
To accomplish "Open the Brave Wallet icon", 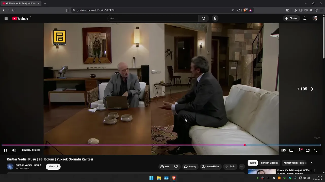I will tap(306, 10).
